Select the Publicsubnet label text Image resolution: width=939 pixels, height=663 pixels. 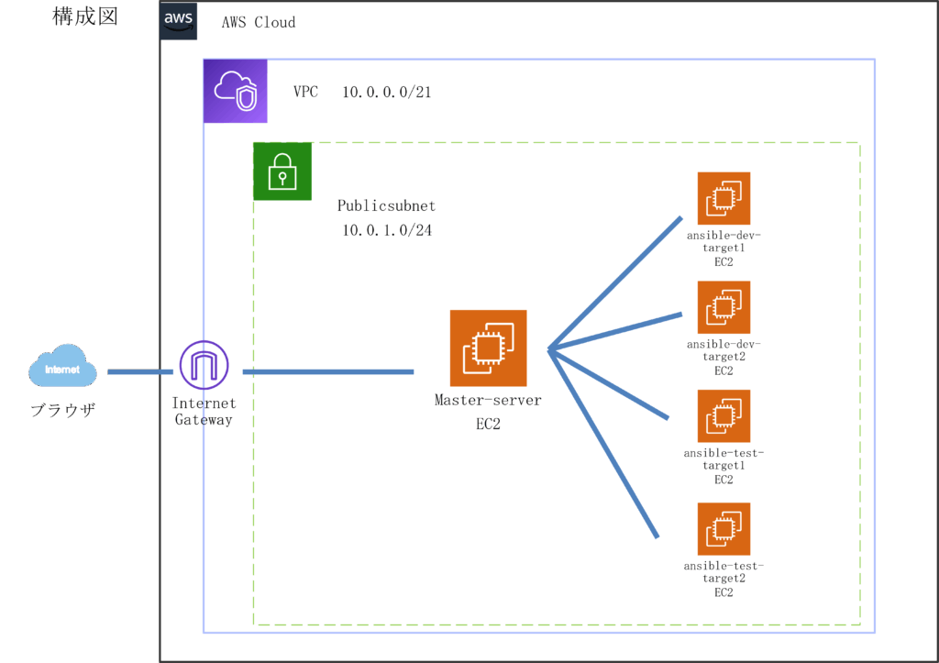point(386,205)
